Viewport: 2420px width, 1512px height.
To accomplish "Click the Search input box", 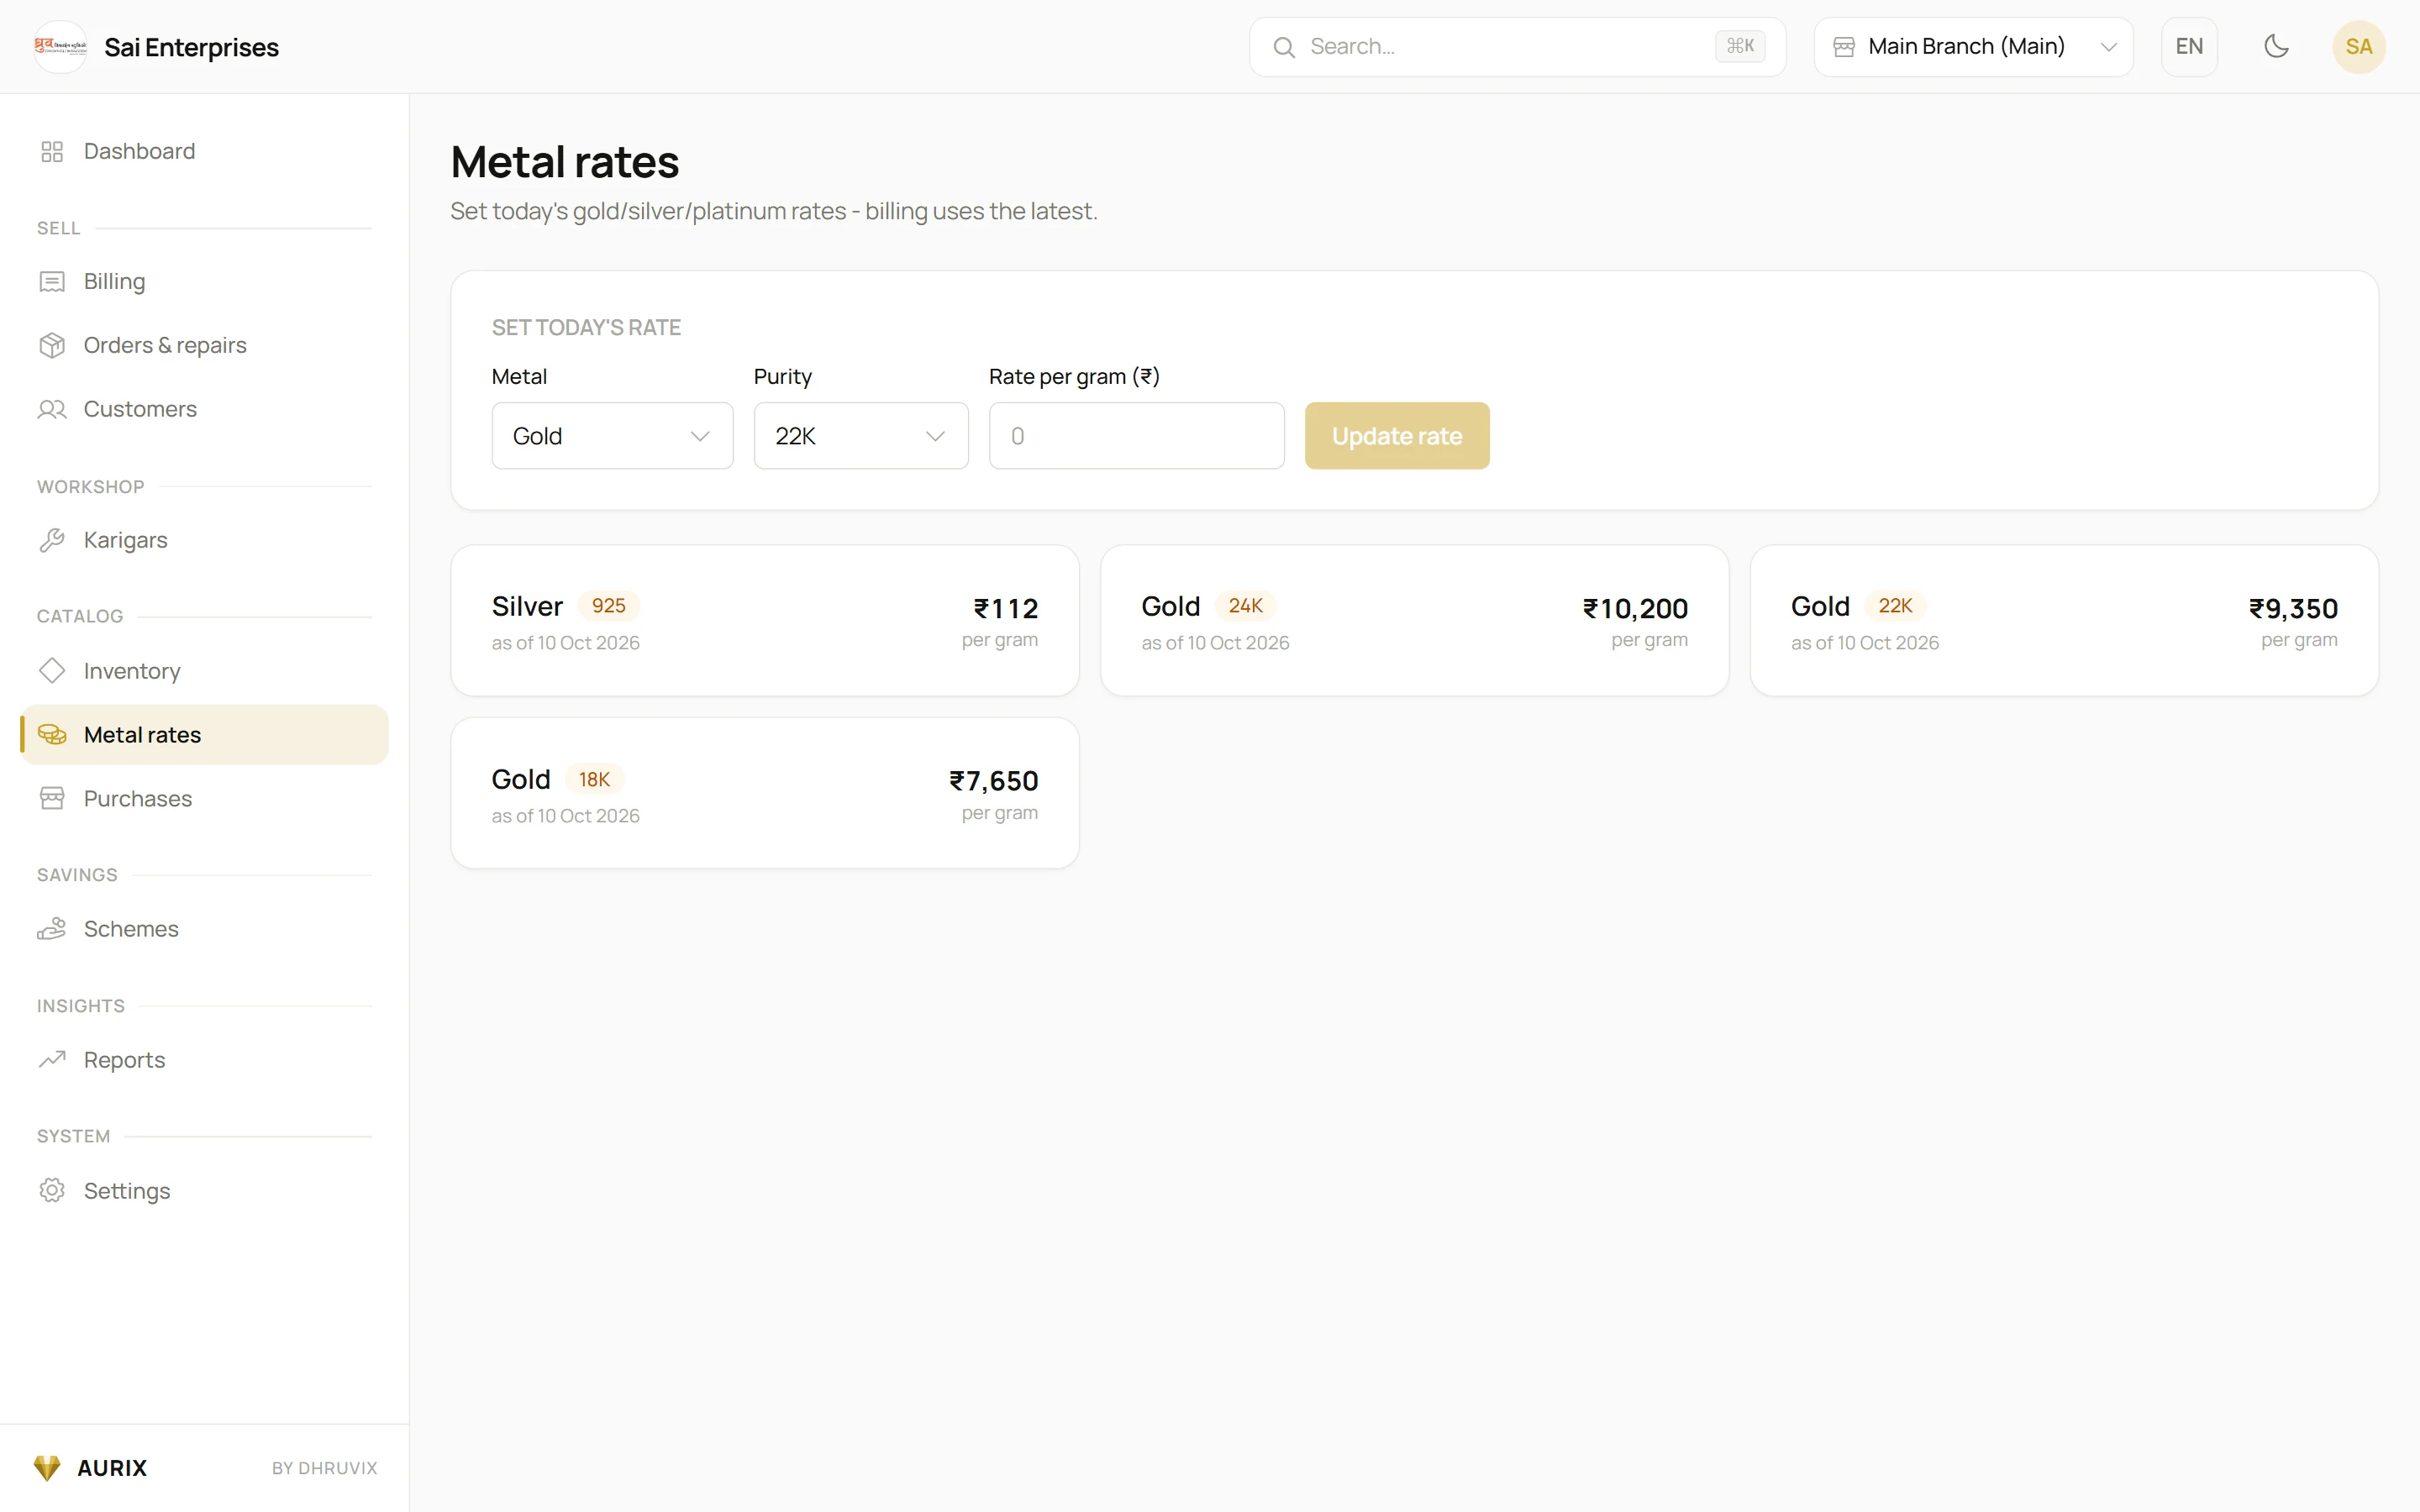I will pos(1517,47).
